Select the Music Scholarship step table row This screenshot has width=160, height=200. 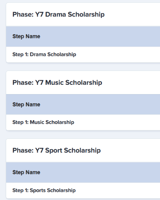83,123
